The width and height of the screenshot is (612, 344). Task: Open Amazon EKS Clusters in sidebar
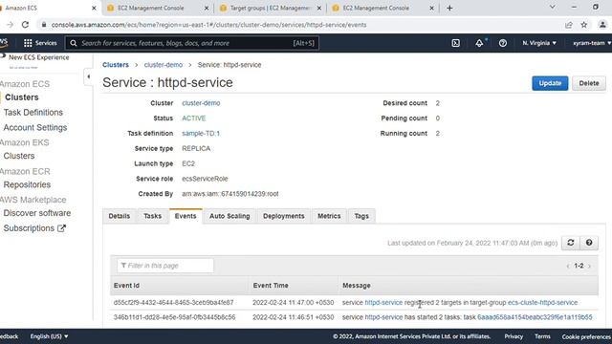click(19, 156)
